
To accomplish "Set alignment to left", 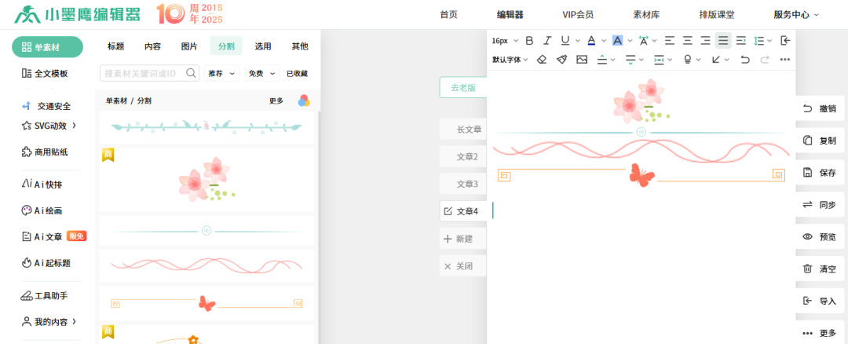I will [x=670, y=40].
